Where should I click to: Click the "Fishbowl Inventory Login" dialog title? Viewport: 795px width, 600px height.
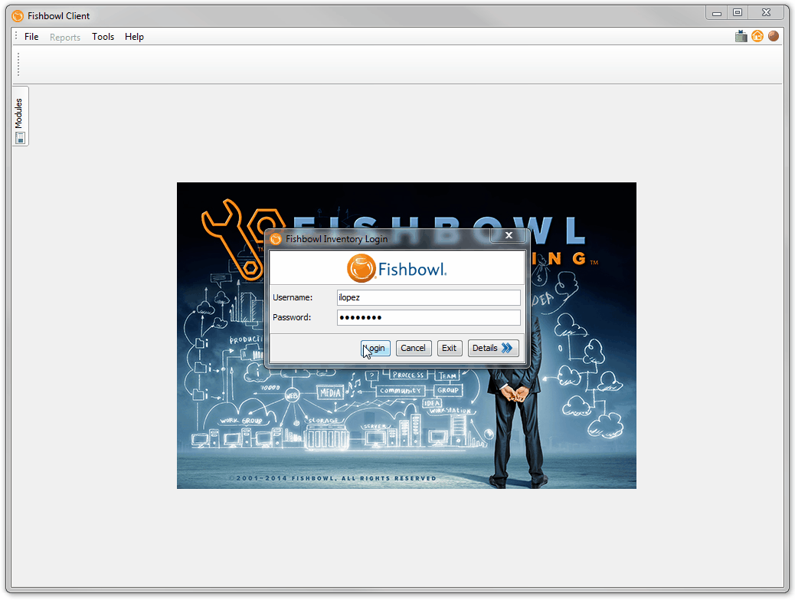coord(337,239)
